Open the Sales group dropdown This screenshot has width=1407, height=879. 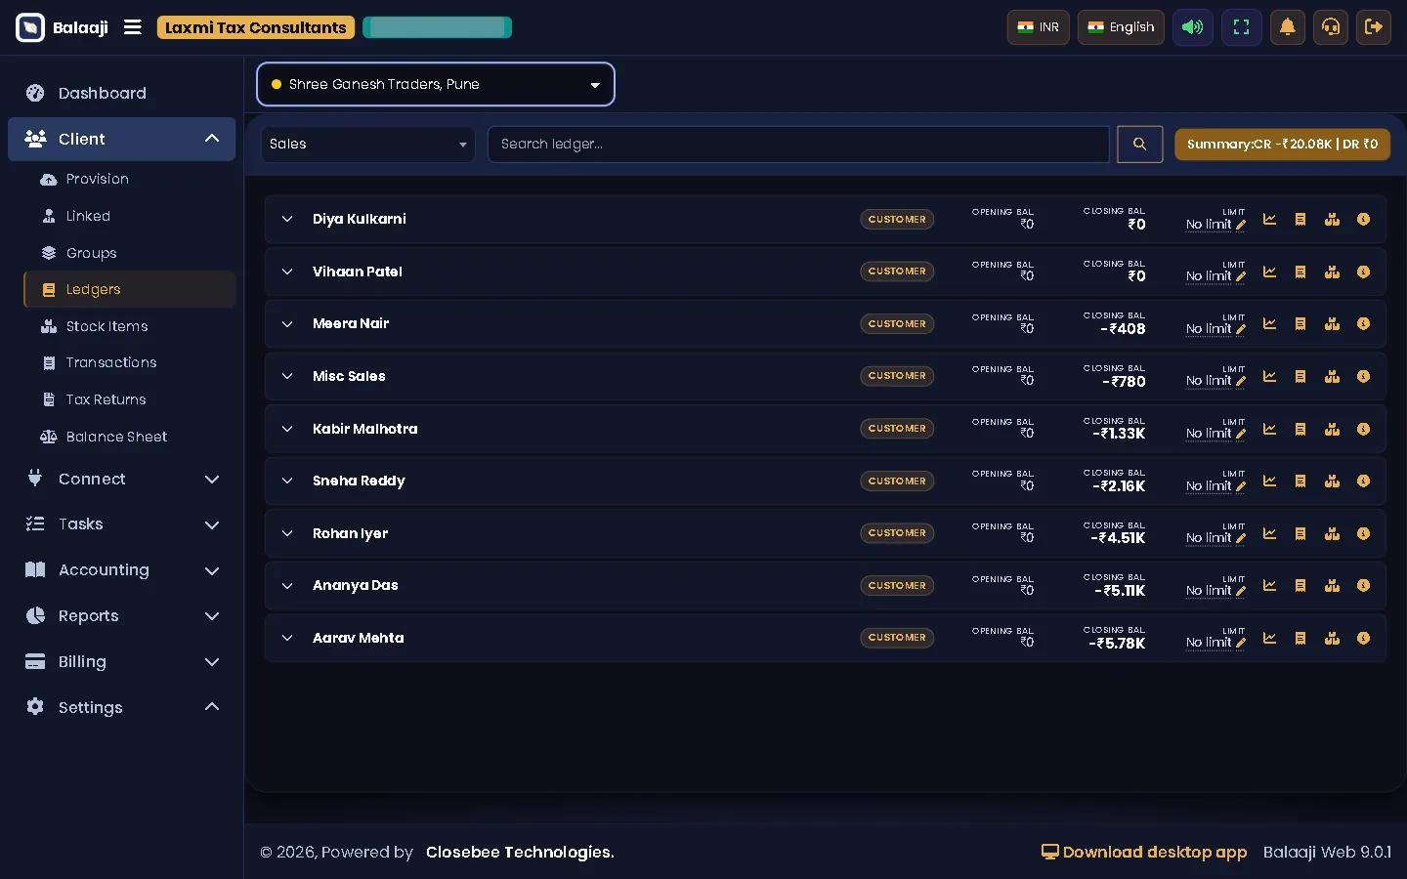click(x=367, y=144)
